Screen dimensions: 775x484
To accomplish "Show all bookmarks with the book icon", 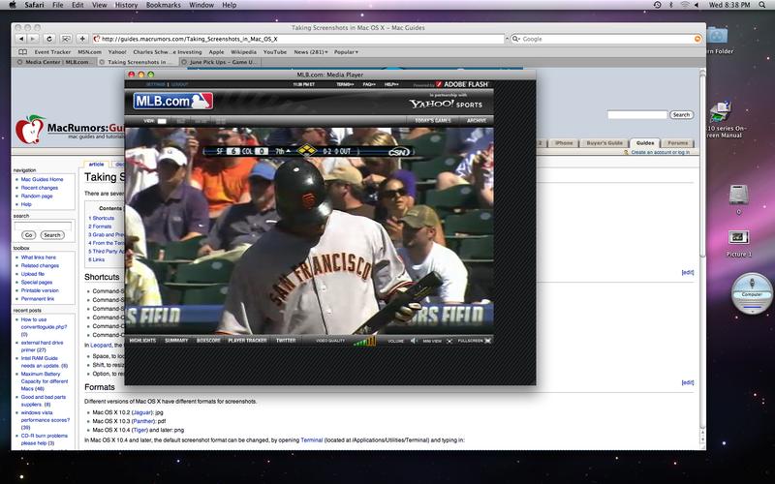I will tap(22, 52).
